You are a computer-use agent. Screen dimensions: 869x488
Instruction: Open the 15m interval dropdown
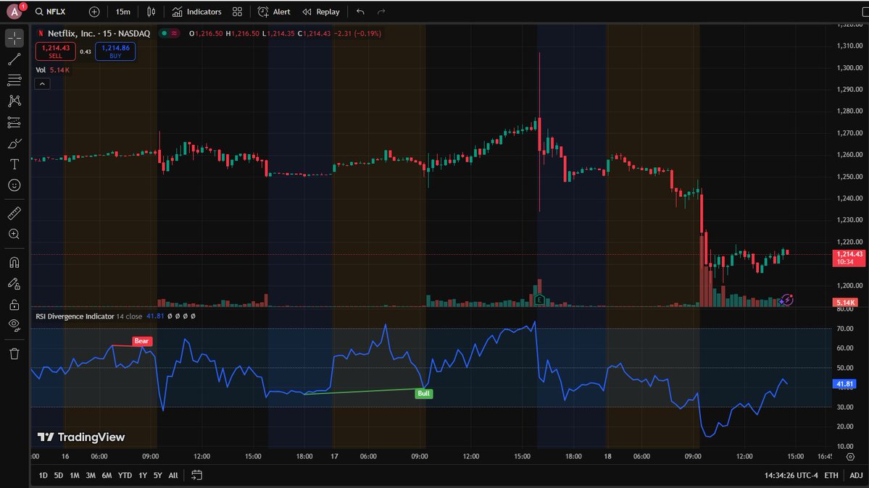point(123,12)
